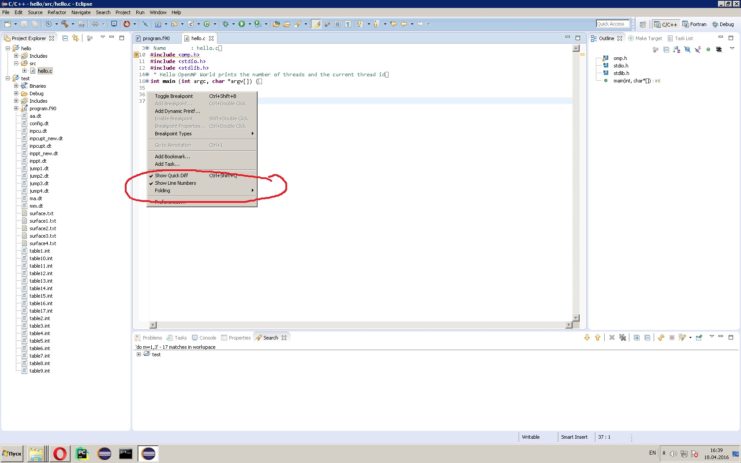Click the Quick Access search field
The image size is (741, 463).
[614, 24]
